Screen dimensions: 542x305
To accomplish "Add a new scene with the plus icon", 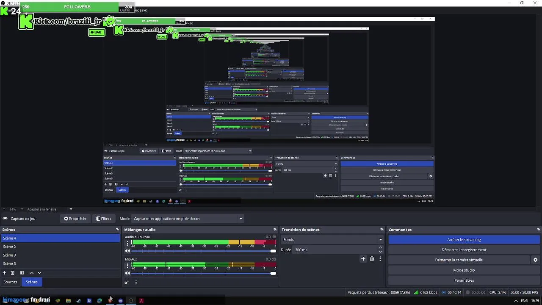I will click(x=5, y=273).
